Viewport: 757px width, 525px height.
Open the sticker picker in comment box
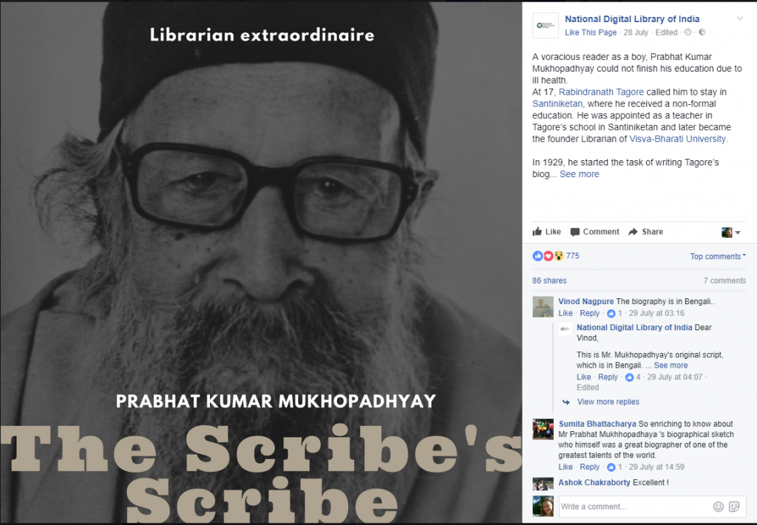[734, 507]
